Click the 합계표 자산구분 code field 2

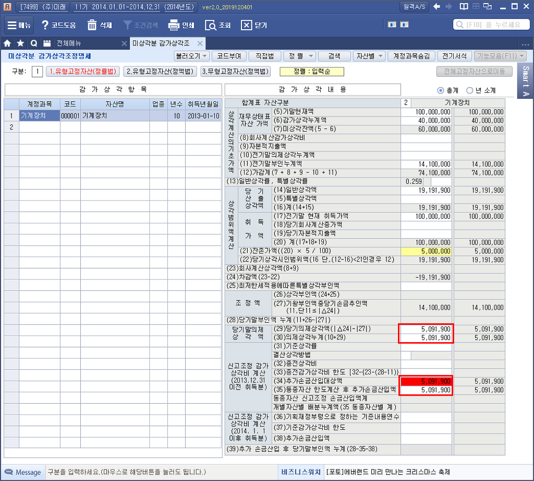(x=406, y=103)
